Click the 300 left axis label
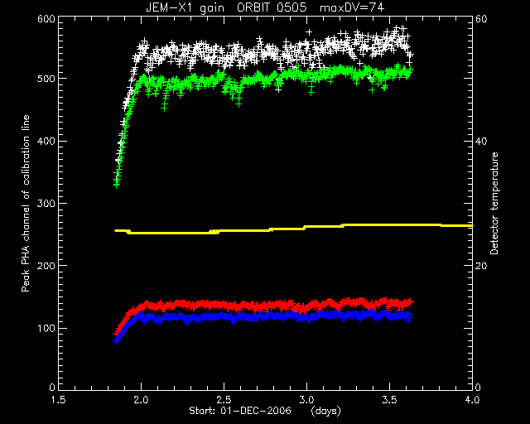The image size is (530, 424). tap(46, 203)
